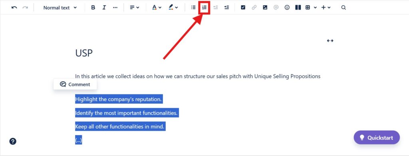Click the Quickstart button
The image size is (409, 156).
pos(377,138)
